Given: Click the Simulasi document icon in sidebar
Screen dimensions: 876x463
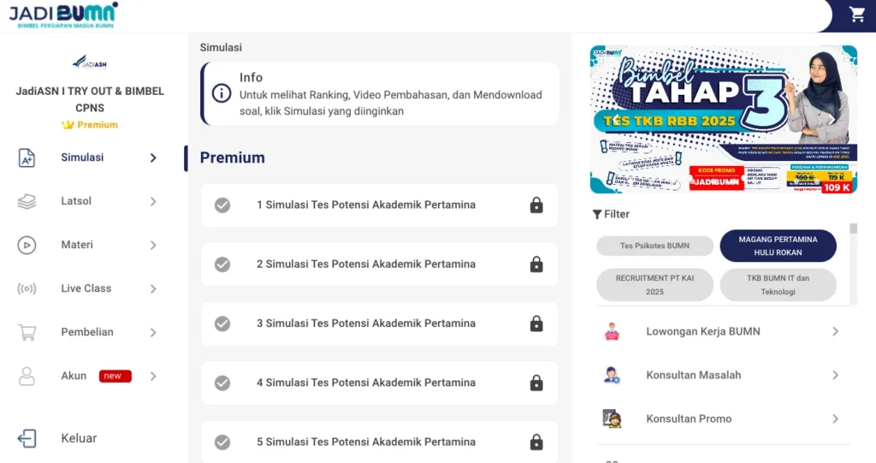Looking at the screenshot, I should pyautogui.click(x=27, y=158).
